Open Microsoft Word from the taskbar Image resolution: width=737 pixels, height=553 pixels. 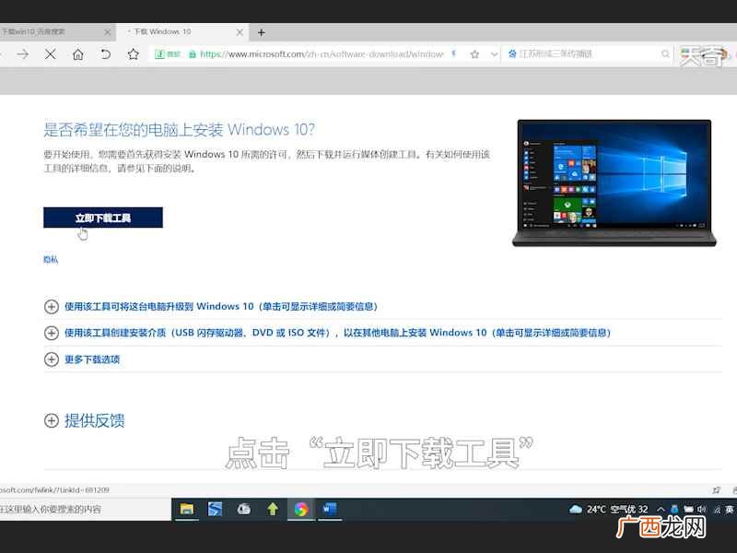coord(330,510)
